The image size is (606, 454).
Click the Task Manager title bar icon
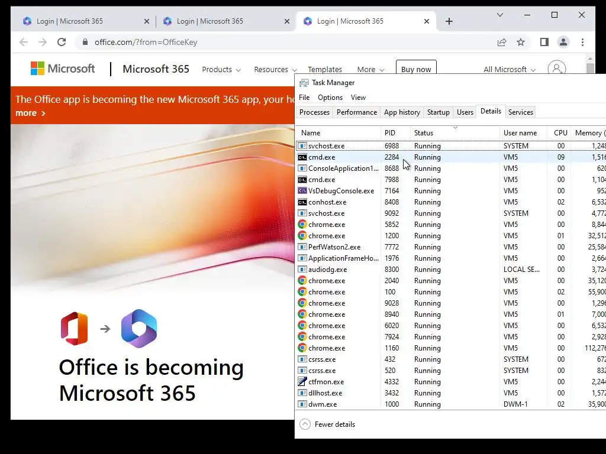pos(304,83)
